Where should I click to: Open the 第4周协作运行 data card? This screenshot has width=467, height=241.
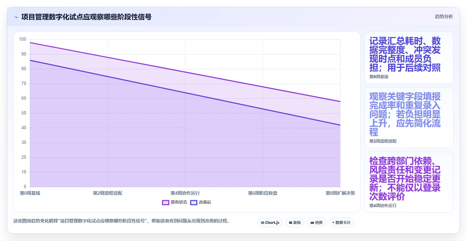pos(409,182)
